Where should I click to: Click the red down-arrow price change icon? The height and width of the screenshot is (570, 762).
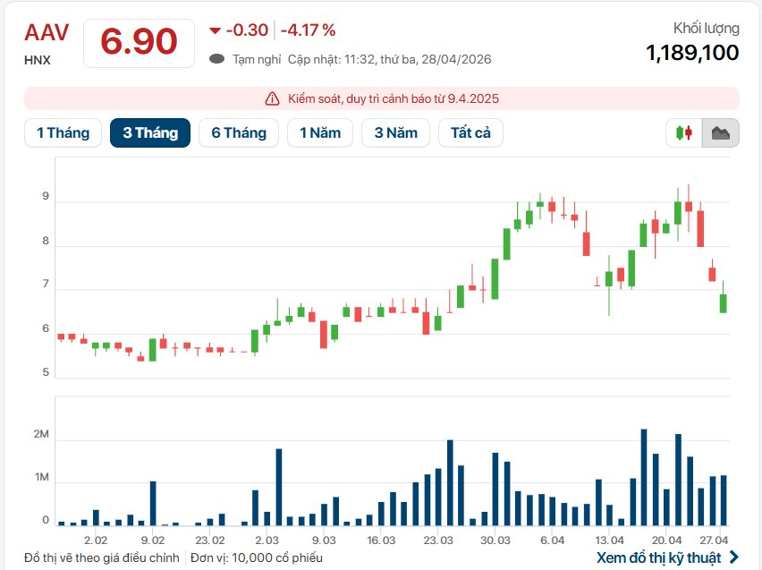[215, 31]
